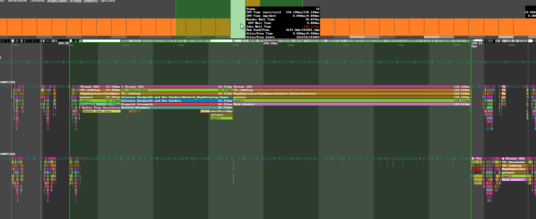Click the TS::JobStep bar in lower thread
The image size is (536, 219).
pos(515,166)
